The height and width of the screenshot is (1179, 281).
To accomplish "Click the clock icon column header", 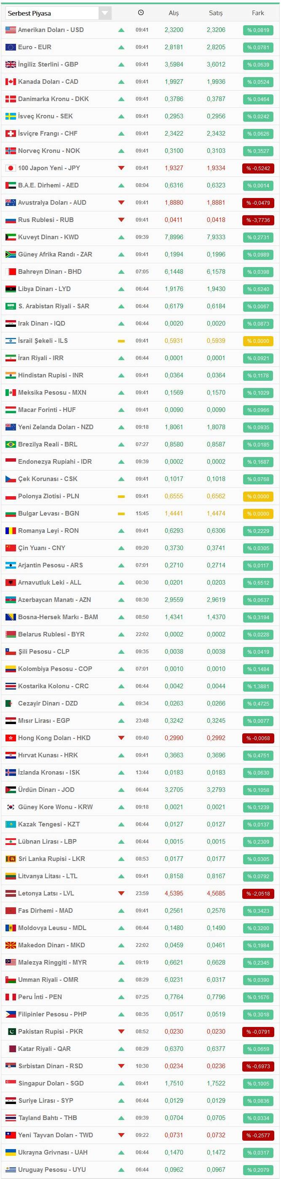I will click(141, 13).
